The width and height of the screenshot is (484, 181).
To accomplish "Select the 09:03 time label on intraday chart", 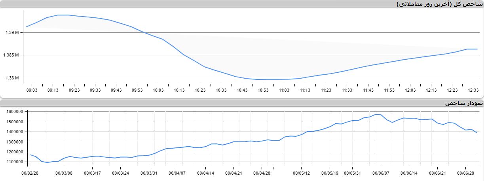I will pyautogui.click(x=32, y=90).
